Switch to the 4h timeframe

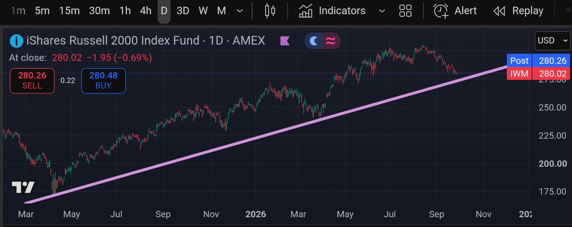145,10
